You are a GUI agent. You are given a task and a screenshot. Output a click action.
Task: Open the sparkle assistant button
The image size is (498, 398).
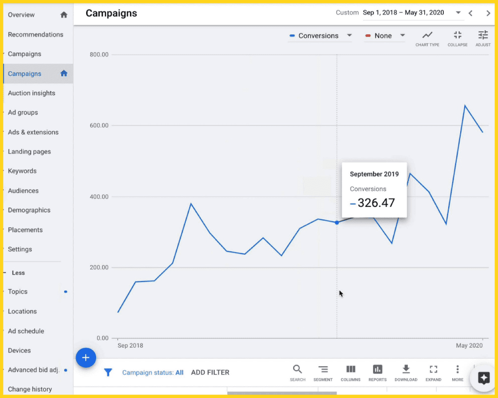pyautogui.click(x=484, y=378)
